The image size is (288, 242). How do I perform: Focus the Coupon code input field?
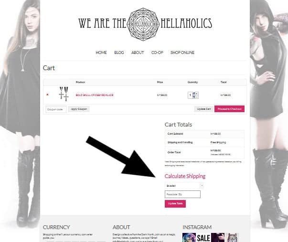point(56,109)
